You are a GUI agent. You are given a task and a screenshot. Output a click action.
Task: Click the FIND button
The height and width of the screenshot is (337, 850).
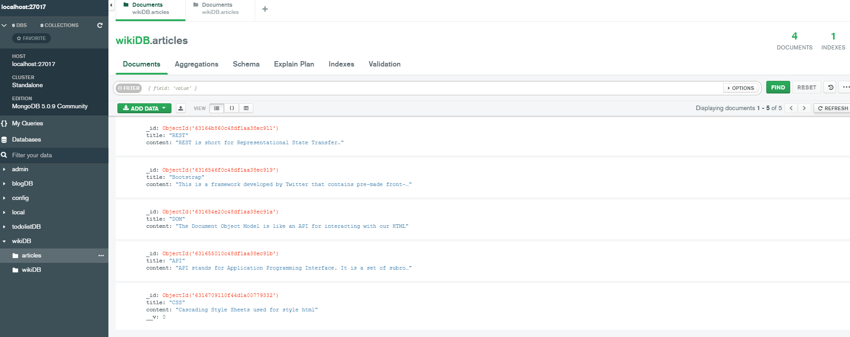point(778,88)
